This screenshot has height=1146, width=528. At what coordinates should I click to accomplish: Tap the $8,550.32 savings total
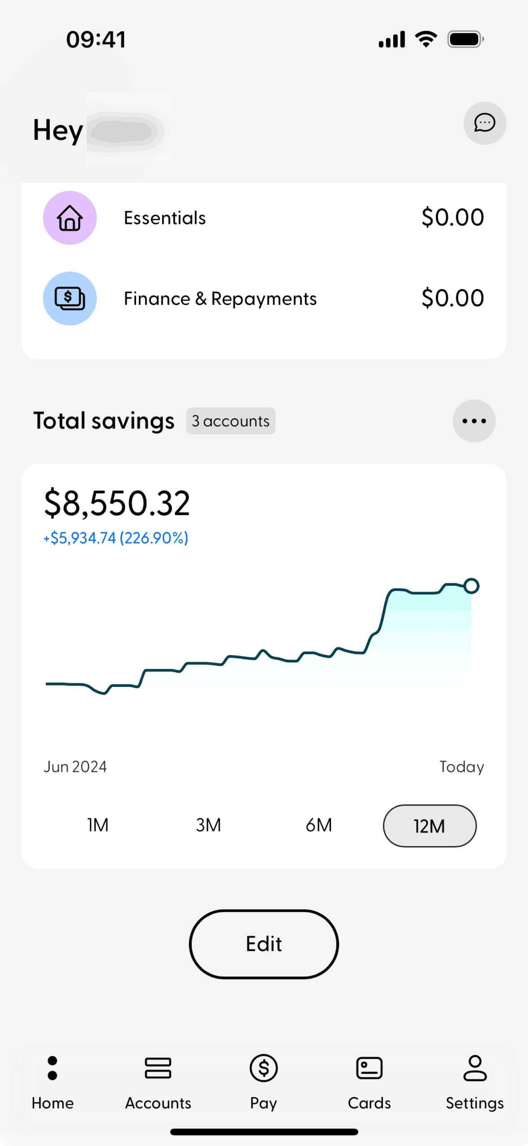pos(117,503)
